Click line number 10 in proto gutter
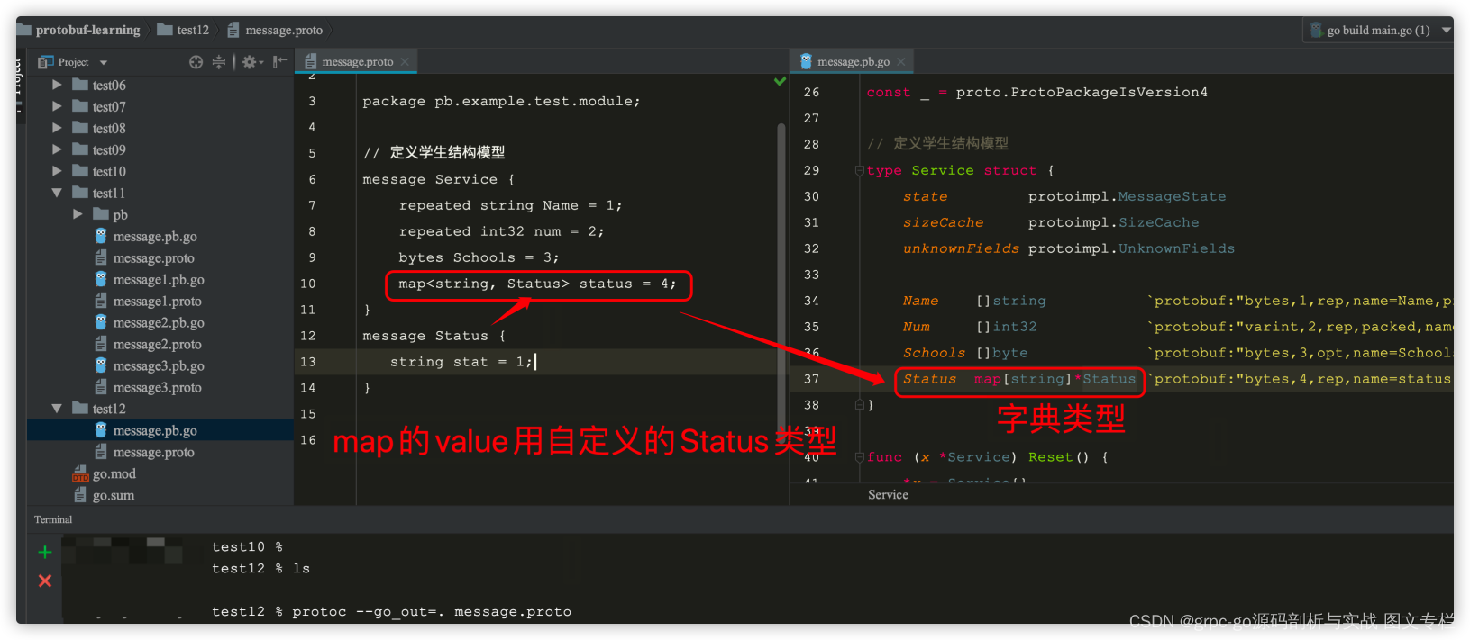 coord(308,284)
